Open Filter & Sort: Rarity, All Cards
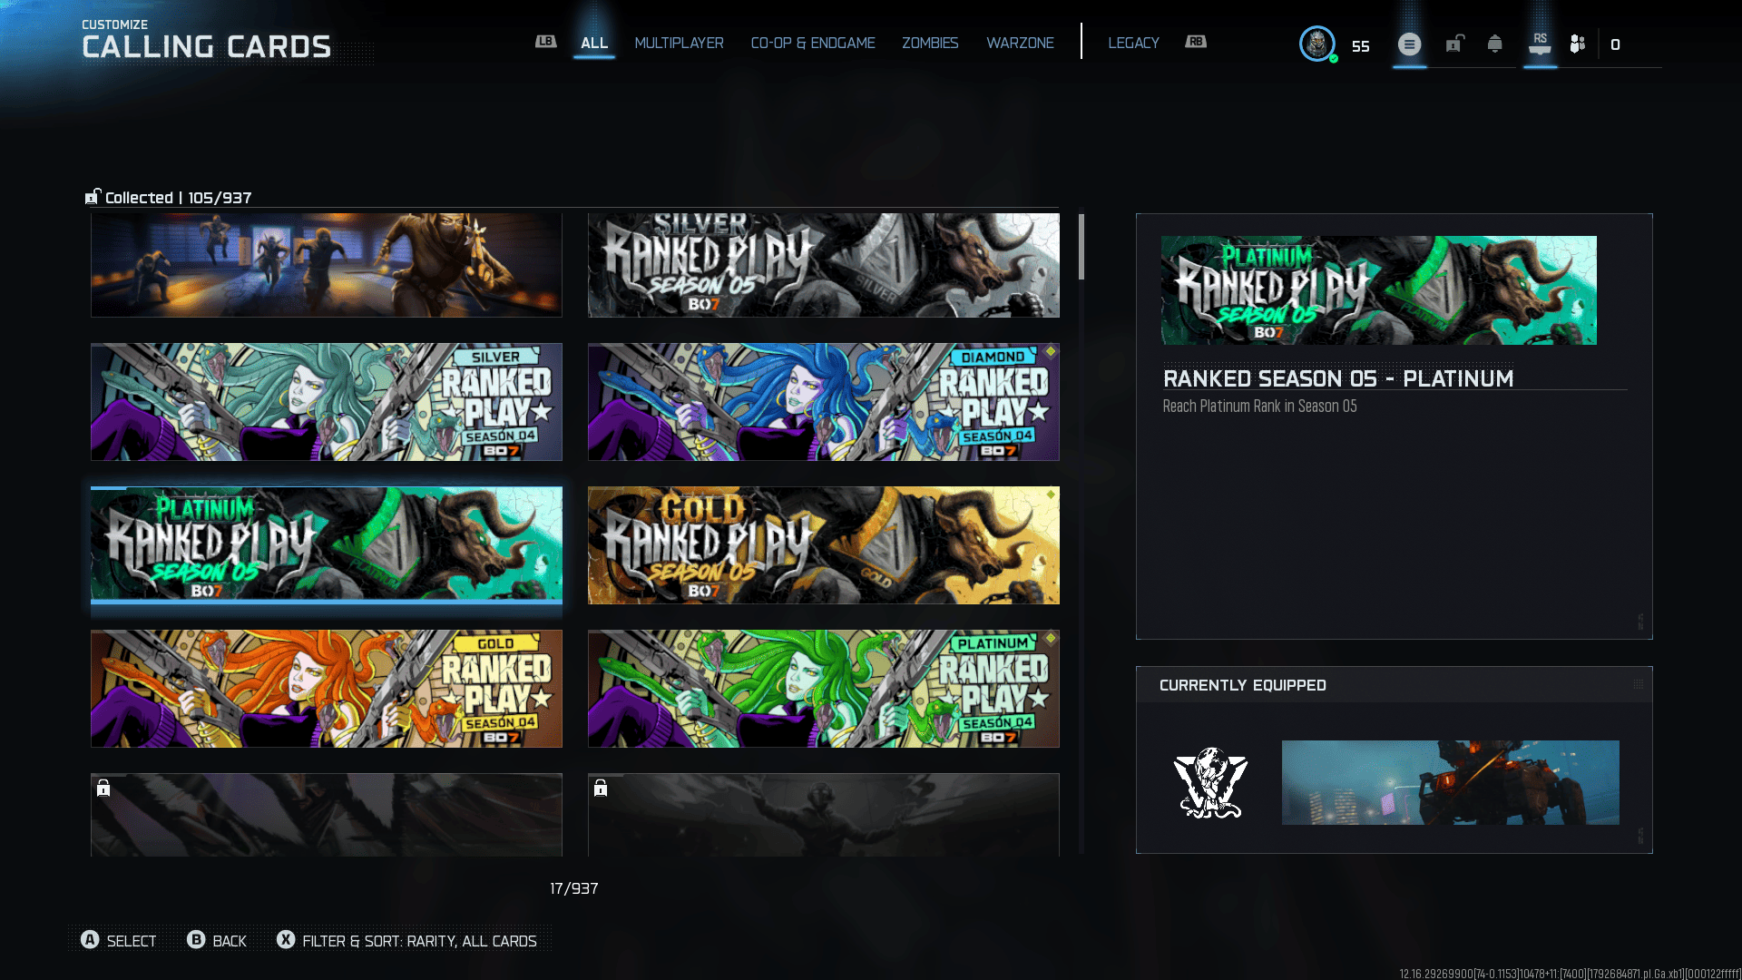This screenshot has width=1742, height=980. [419, 941]
